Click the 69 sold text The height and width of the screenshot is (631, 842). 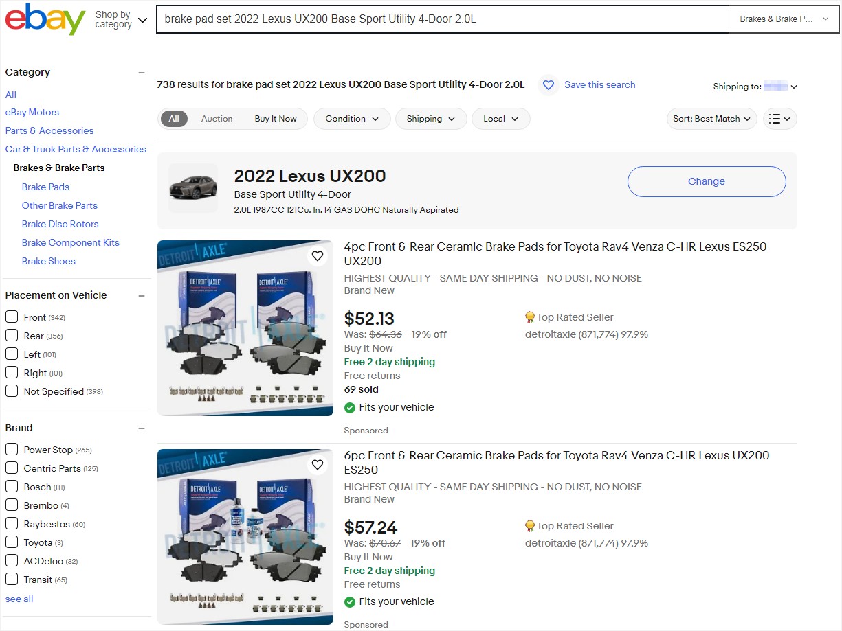pyautogui.click(x=362, y=389)
